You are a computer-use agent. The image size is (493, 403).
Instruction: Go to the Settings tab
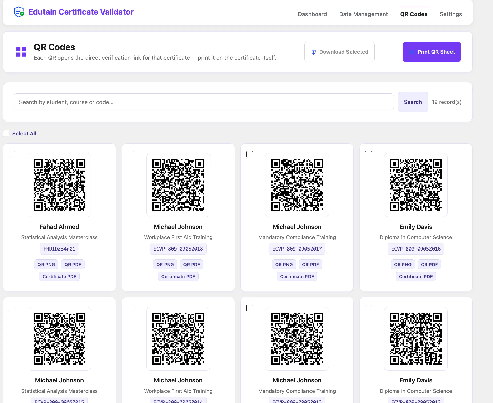click(x=451, y=14)
